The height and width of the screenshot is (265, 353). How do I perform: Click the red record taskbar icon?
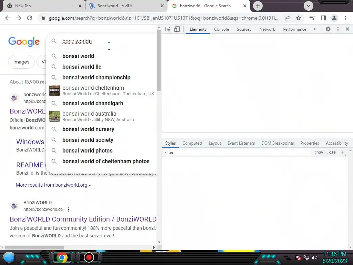(x=89, y=257)
